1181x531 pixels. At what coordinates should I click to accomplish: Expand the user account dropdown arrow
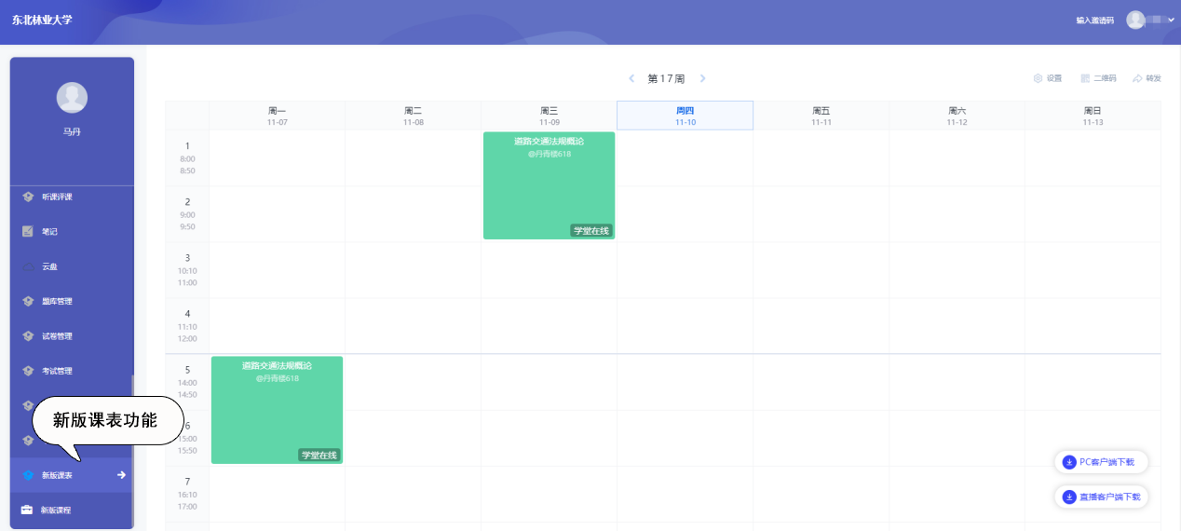pyautogui.click(x=1171, y=20)
